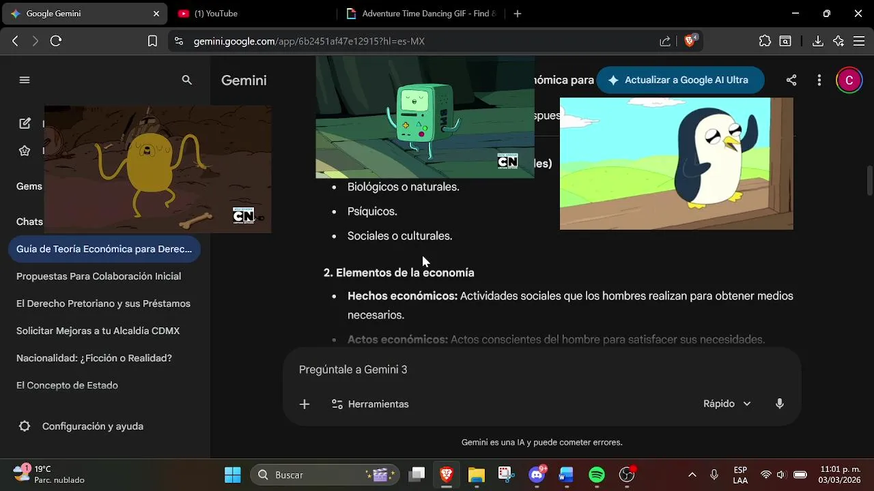This screenshot has height=491, width=874.
Task: Open the Google account avatar C
Action: [849, 80]
